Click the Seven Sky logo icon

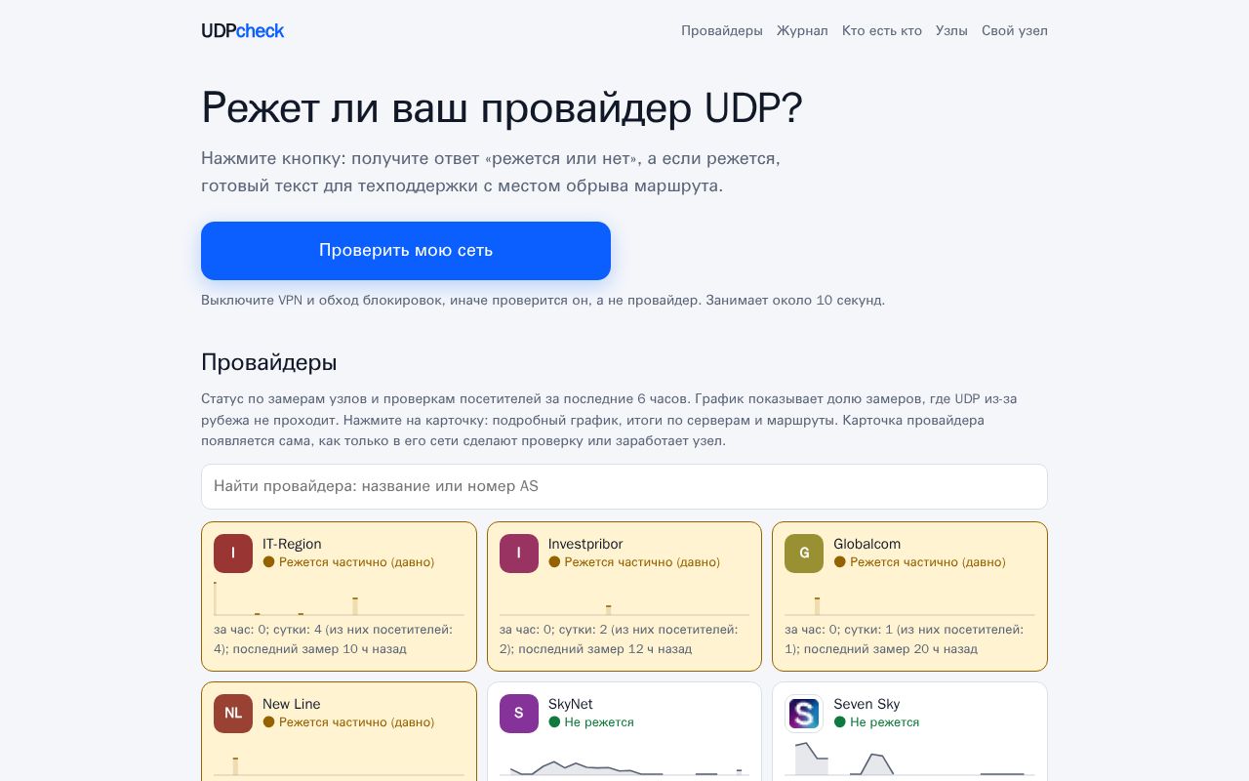pos(804,714)
